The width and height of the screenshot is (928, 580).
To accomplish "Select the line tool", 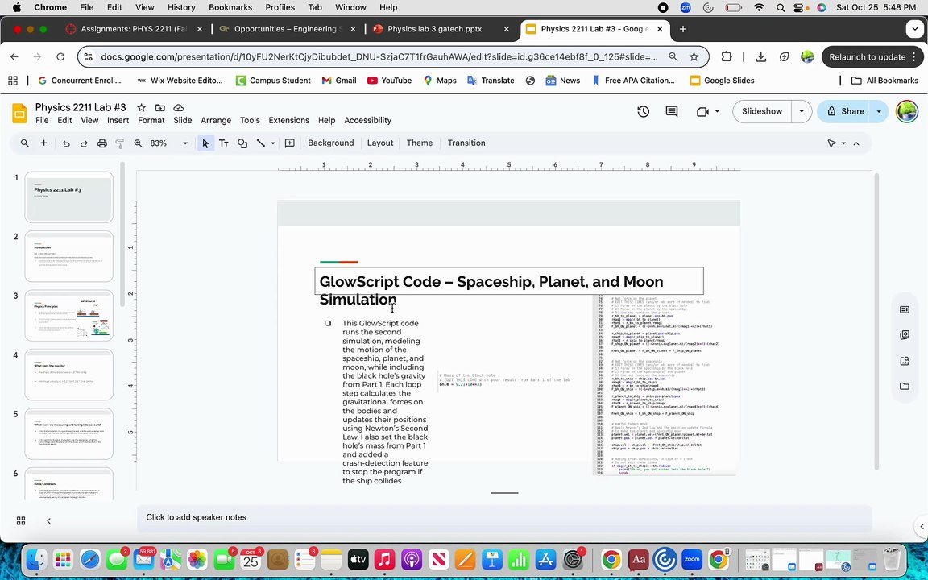I will pos(260,143).
